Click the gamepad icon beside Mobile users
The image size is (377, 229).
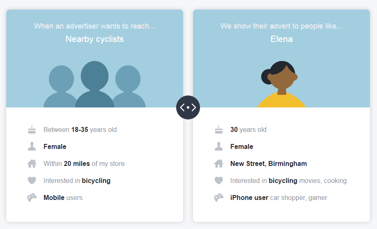(32, 197)
